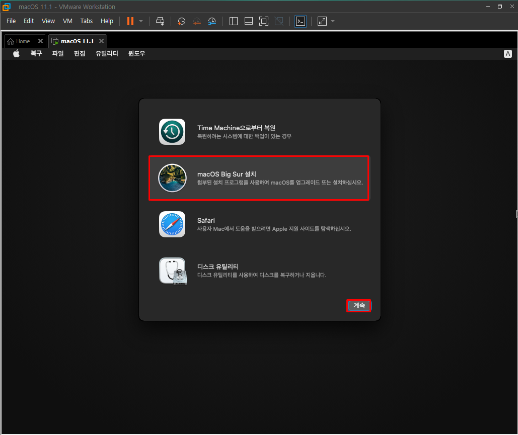Open the 복구 menu

[x=36, y=53]
